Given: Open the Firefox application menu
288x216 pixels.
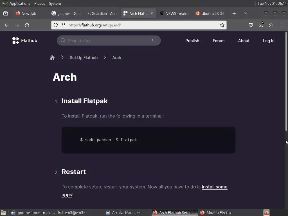Looking at the screenshot, I should 281,25.
